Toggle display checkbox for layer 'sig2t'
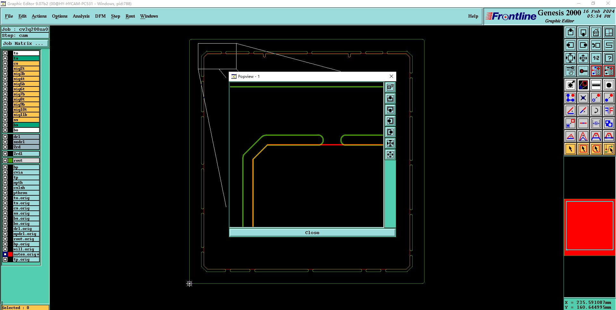Viewport: 616px width, 310px height. coord(5,69)
